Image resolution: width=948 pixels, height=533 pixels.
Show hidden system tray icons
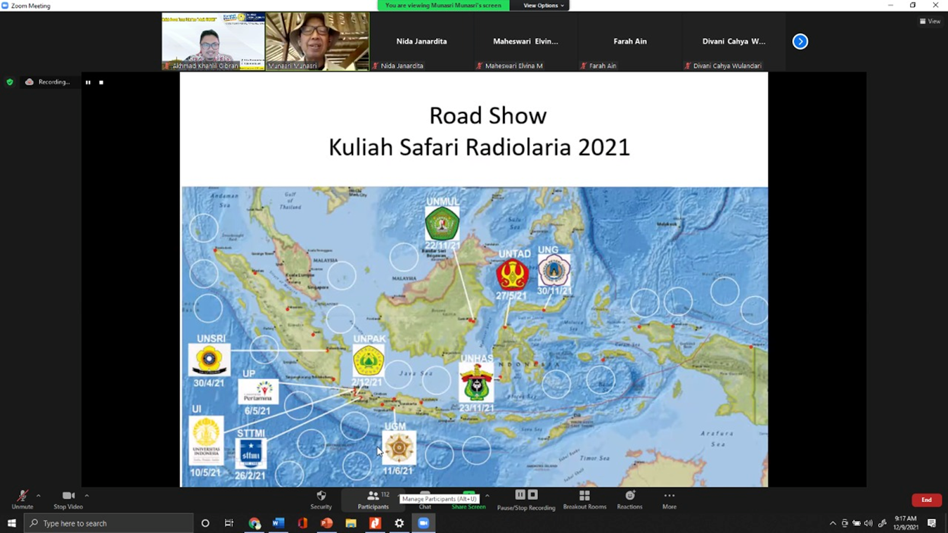coord(832,523)
